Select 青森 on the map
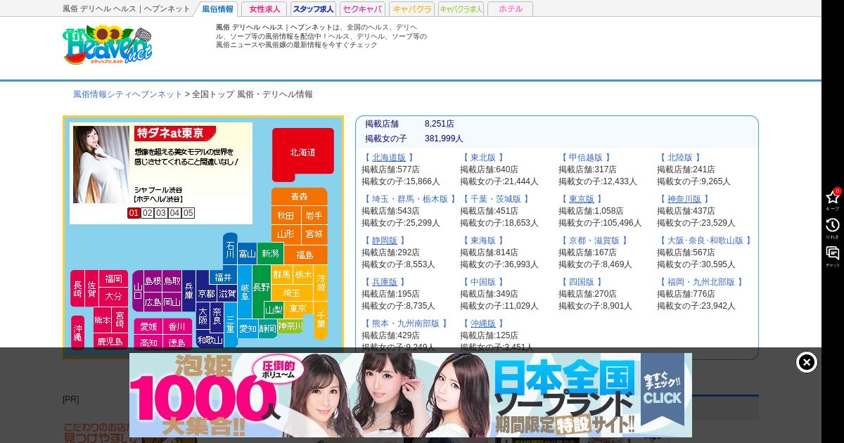 [x=300, y=197]
